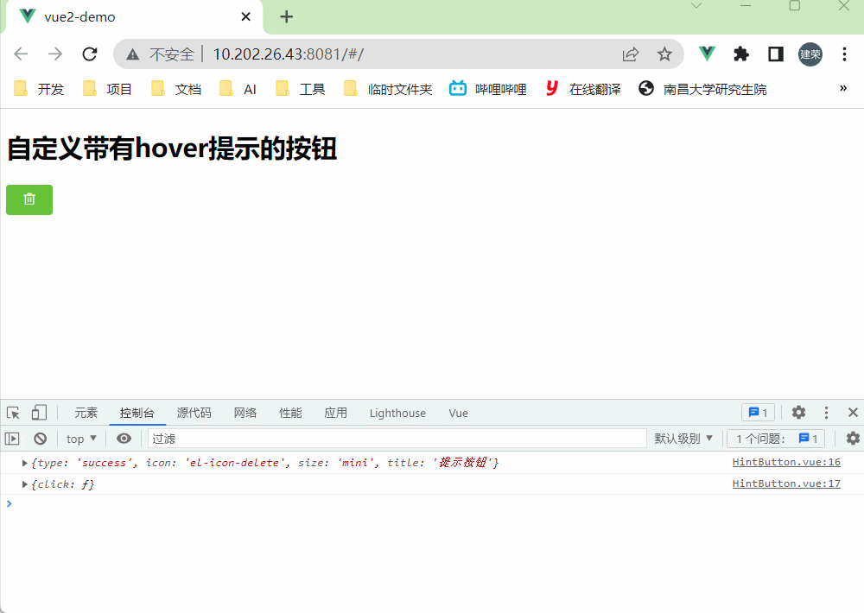Click the console 过滤 filter field
864x613 pixels.
tap(216, 438)
